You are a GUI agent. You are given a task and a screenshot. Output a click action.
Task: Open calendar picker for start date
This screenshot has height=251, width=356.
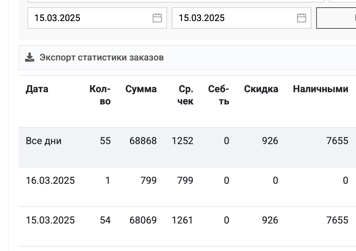pos(157,18)
